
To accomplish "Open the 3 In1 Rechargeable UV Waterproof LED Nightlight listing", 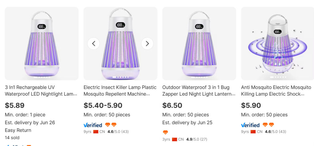I will click(41, 91).
